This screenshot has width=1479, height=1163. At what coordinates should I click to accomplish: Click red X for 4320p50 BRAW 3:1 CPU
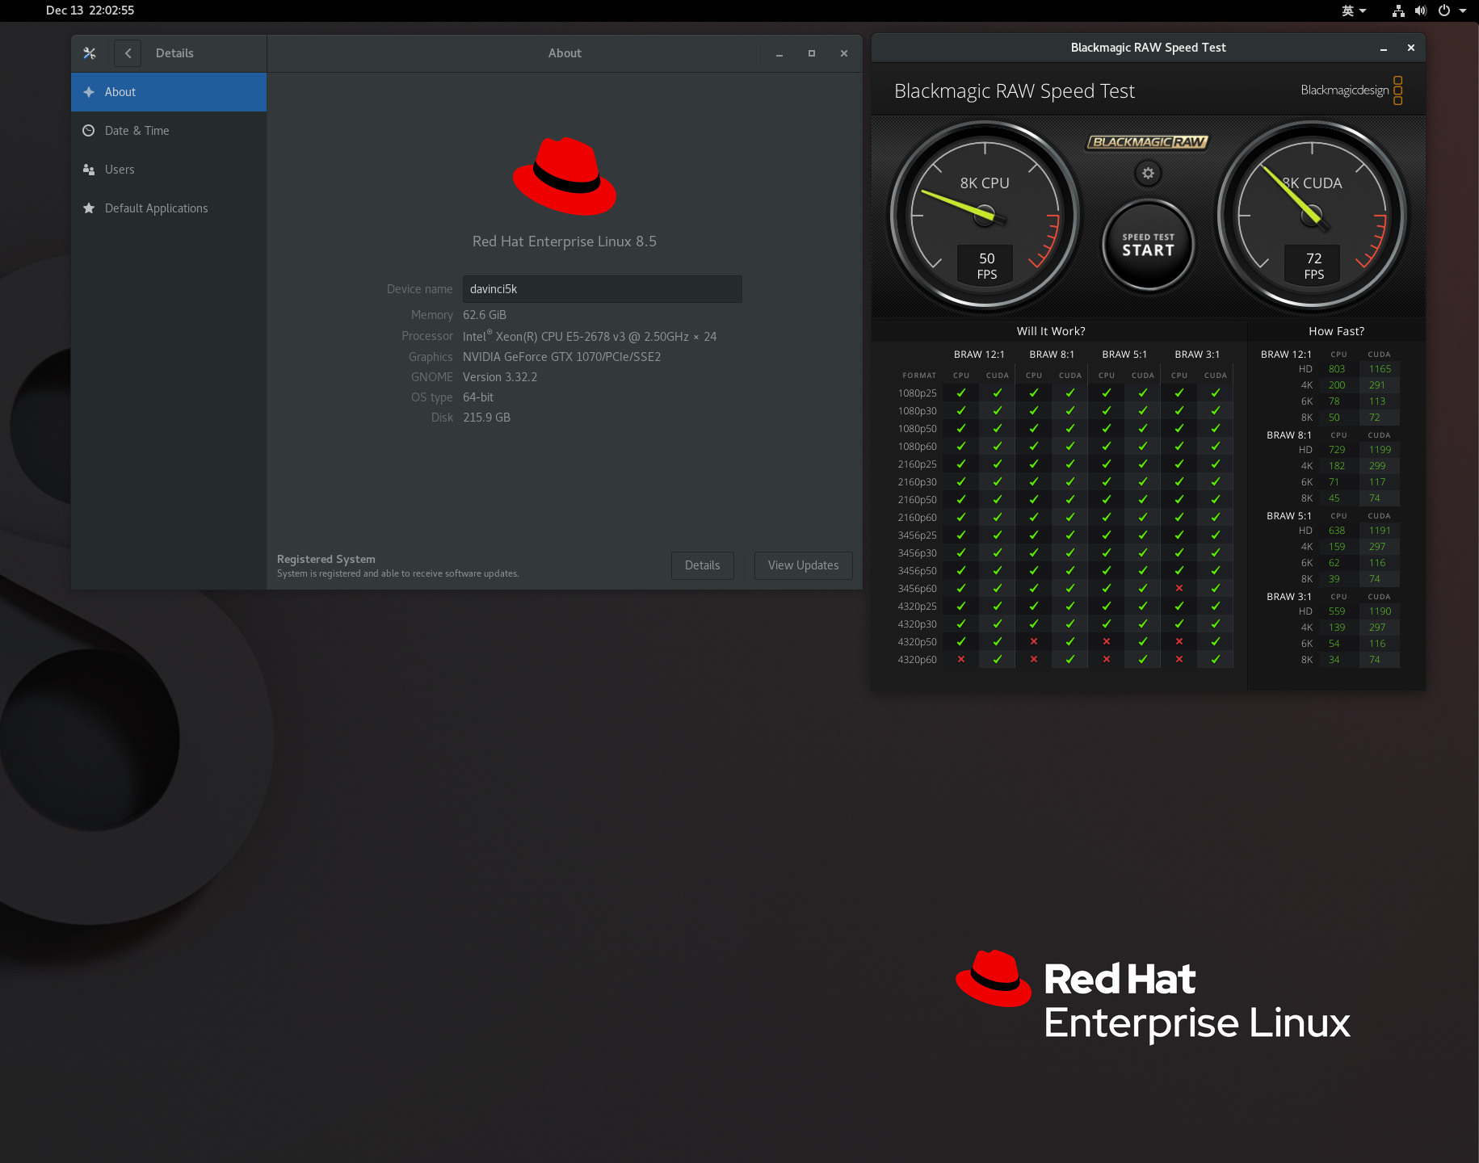click(x=1179, y=642)
